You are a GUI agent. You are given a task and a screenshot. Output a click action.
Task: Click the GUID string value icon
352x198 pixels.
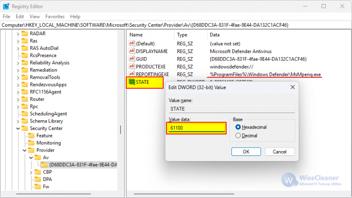[x=132, y=59]
